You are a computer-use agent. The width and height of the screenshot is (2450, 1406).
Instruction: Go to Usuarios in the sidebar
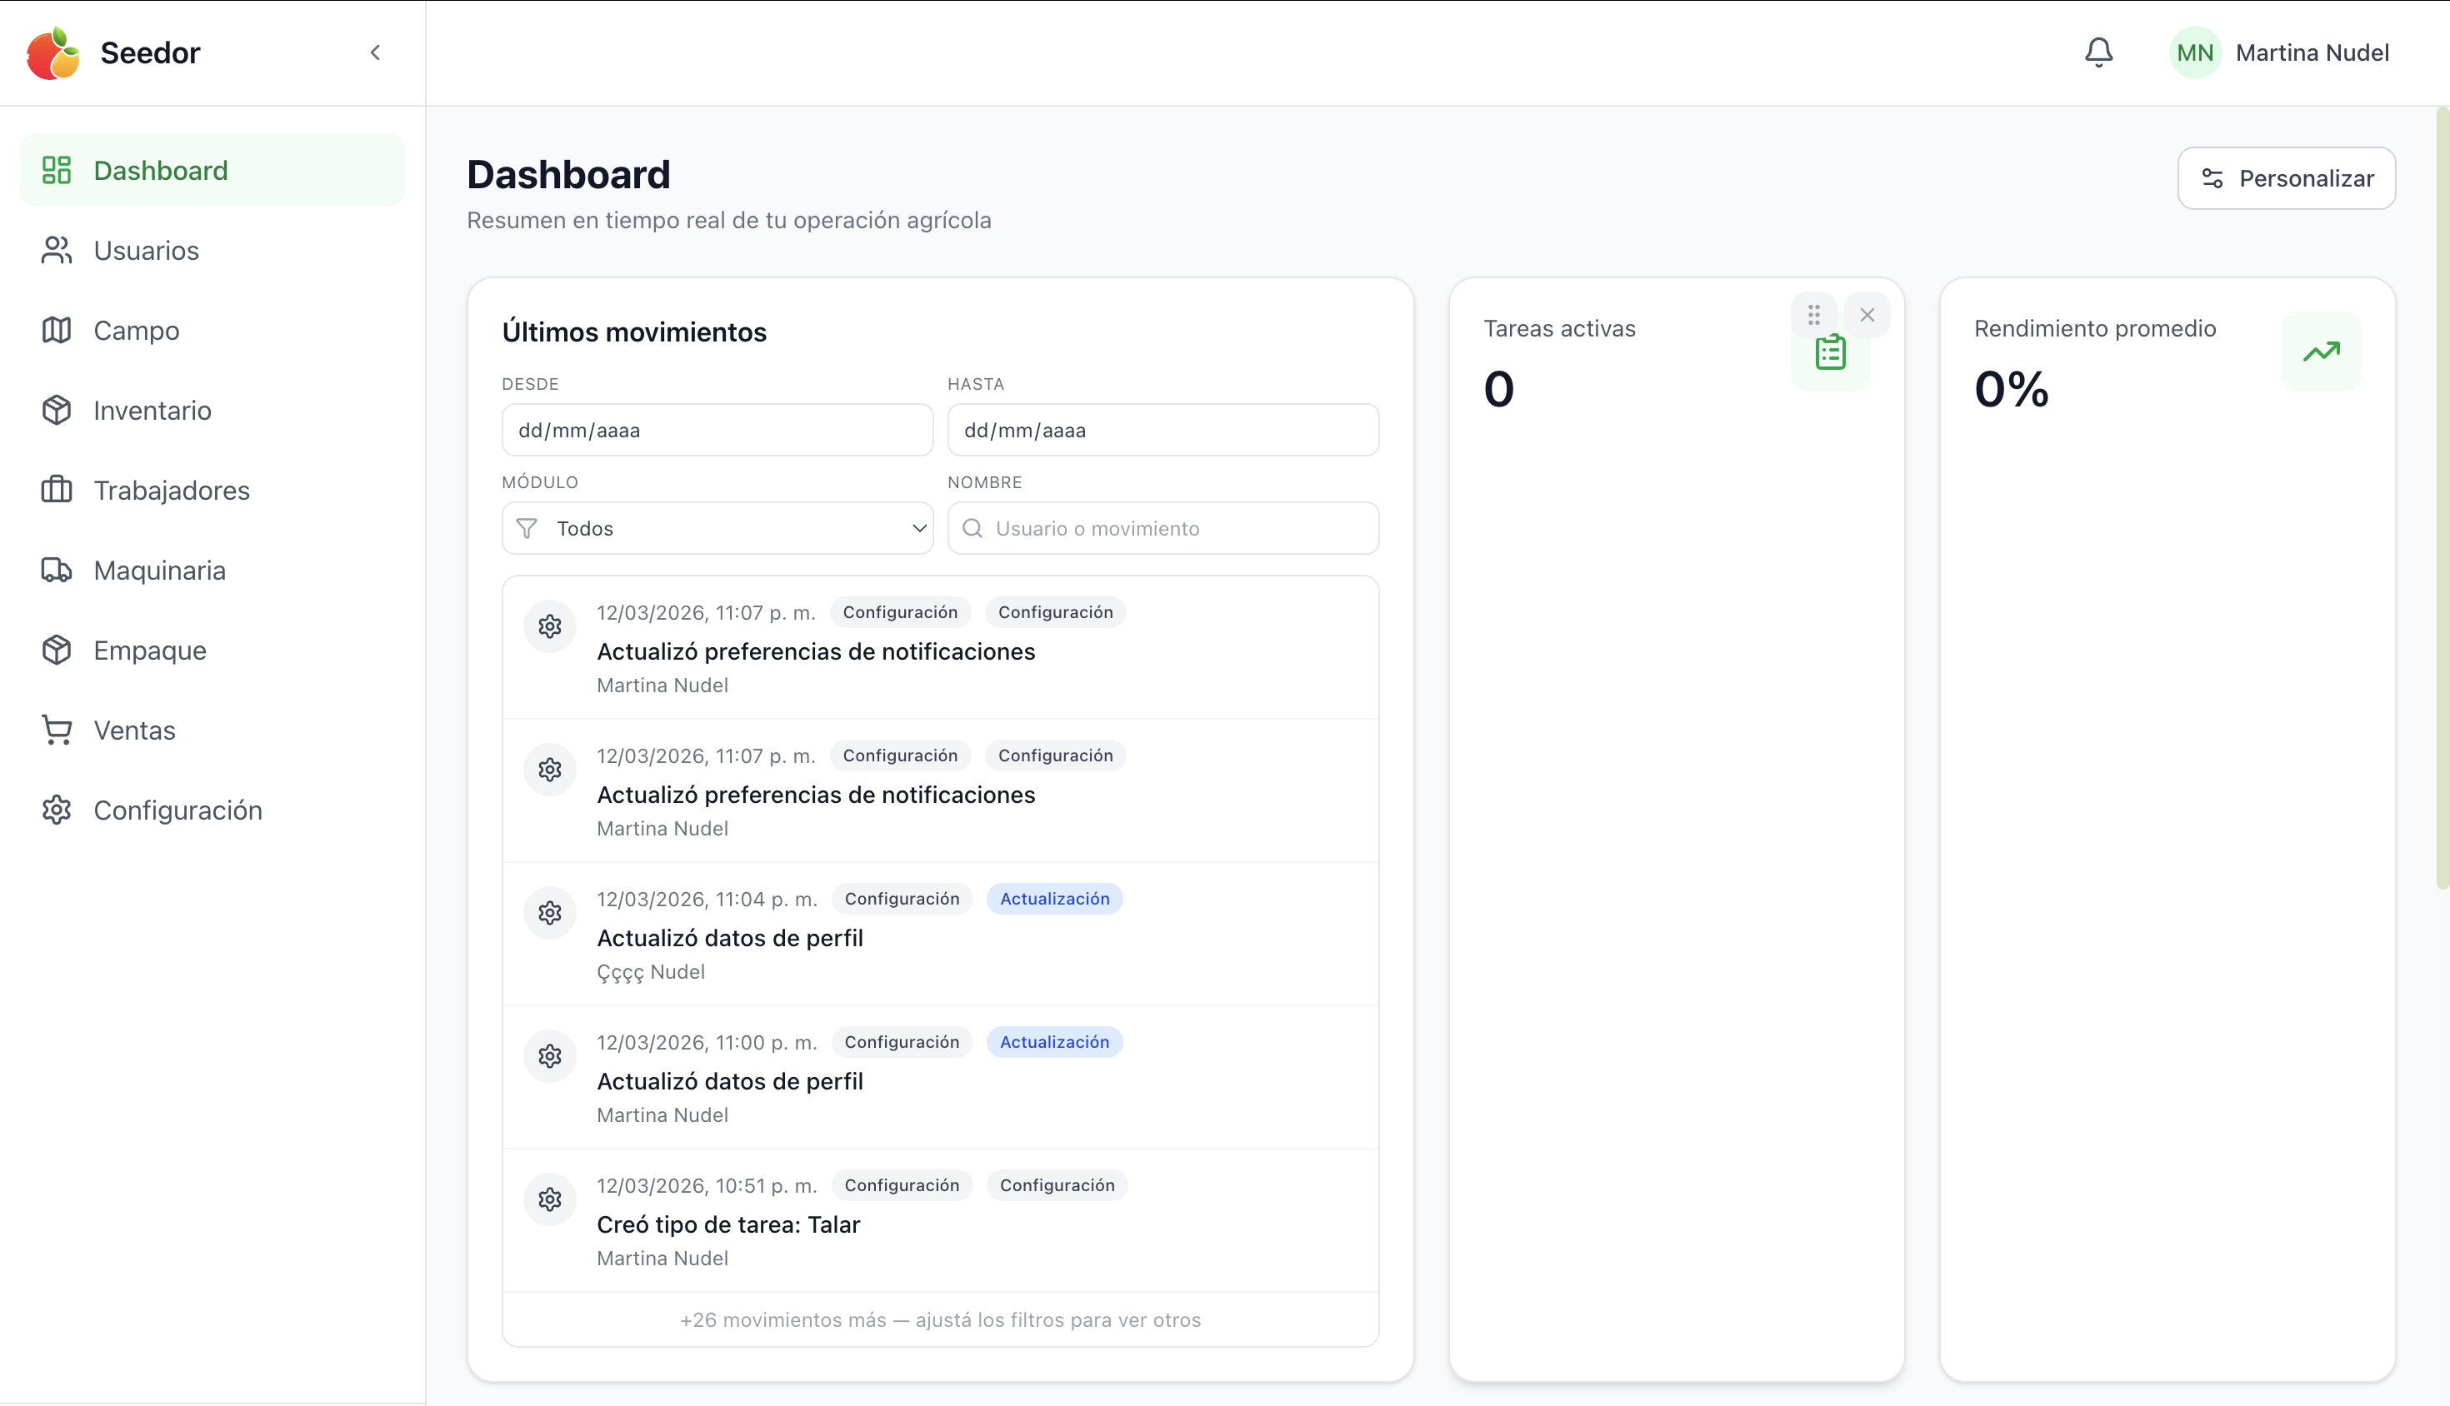click(x=146, y=251)
